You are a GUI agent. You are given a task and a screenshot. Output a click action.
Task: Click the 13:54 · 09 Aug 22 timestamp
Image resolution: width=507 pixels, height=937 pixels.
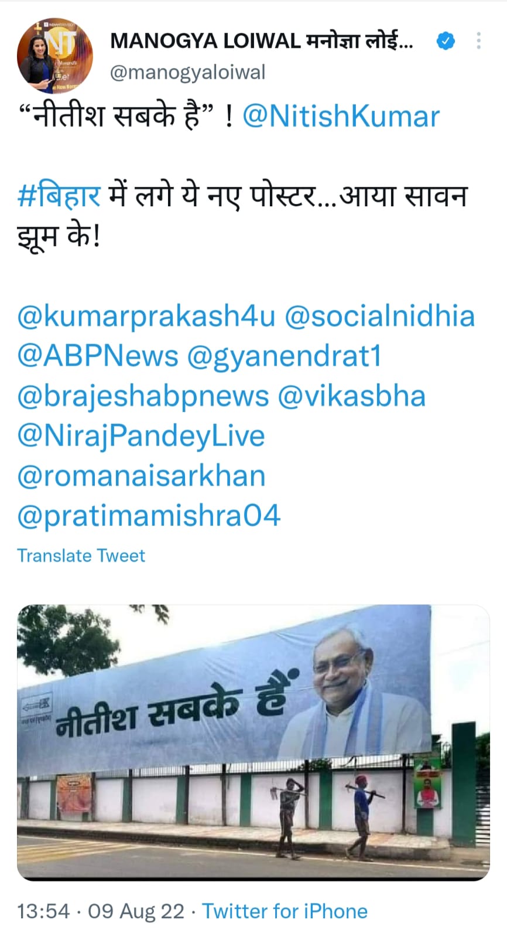(x=101, y=911)
